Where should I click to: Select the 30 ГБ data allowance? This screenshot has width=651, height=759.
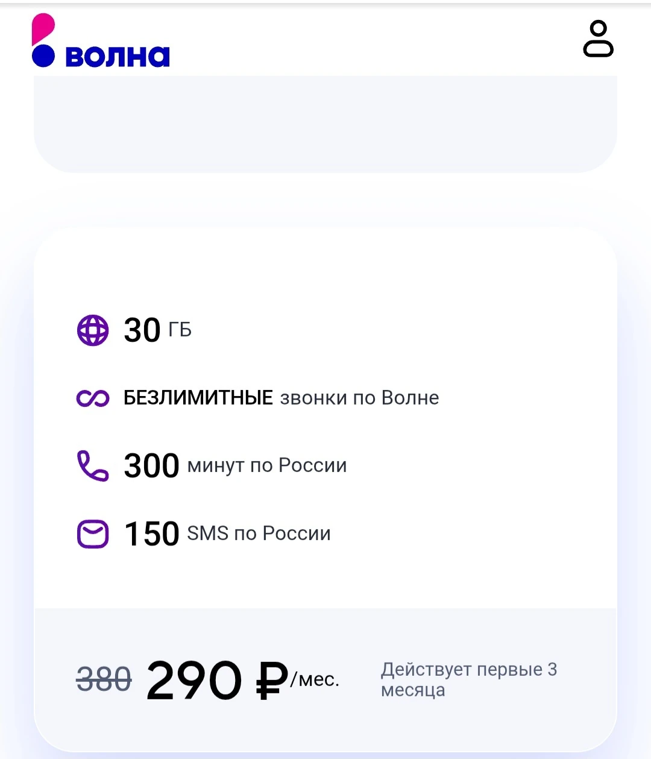[157, 330]
